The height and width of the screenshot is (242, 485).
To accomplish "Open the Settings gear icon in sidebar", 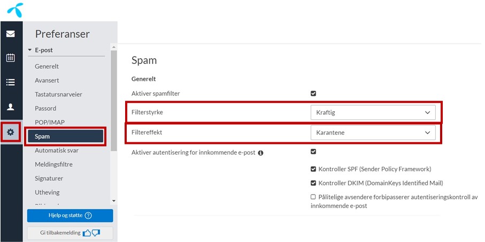I will click(x=10, y=132).
